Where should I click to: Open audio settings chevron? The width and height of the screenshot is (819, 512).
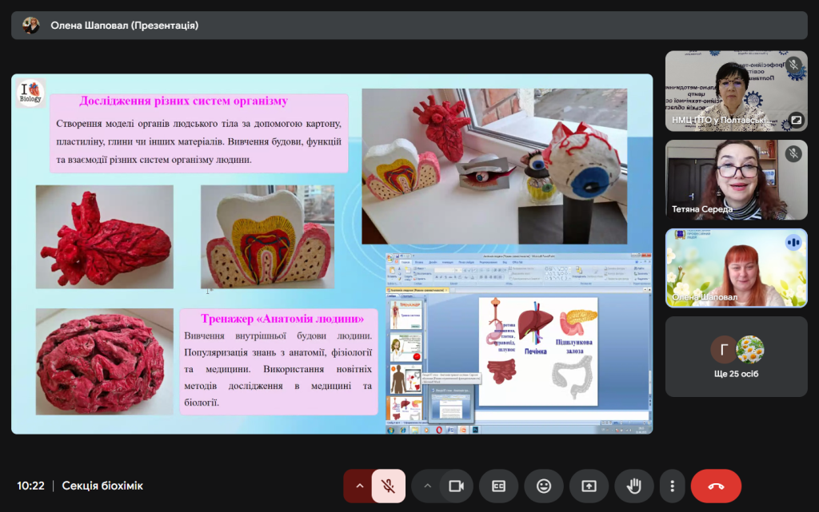tap(359, 486)
